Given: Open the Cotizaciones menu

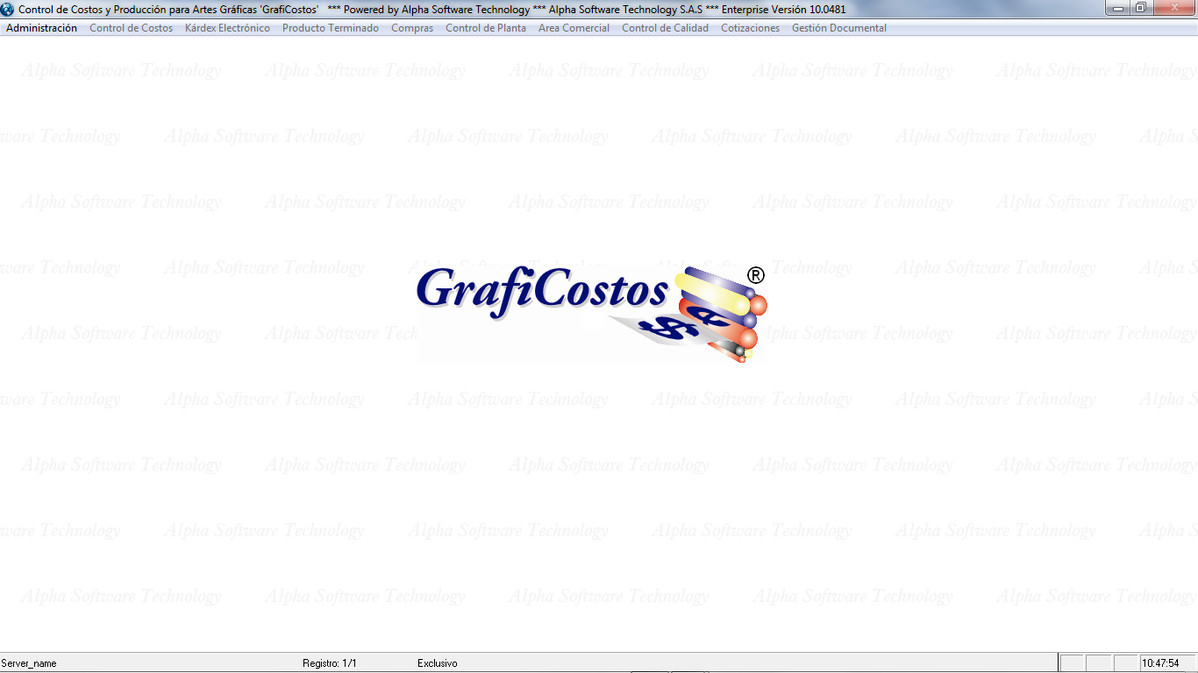Looking at the screenshot, I should [750, 28].
